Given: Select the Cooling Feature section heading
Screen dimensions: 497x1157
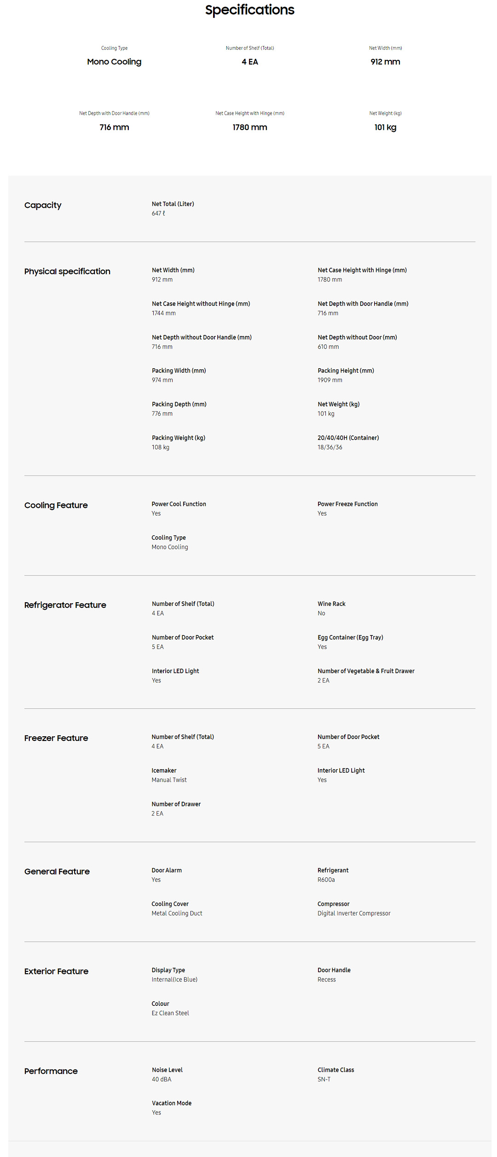Looking at the screenshot, I should (56, 505).
